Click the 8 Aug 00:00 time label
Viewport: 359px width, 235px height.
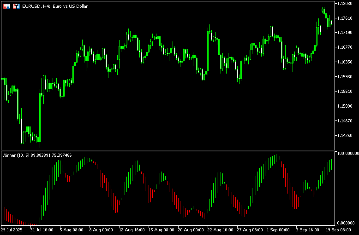pos(101,229)
